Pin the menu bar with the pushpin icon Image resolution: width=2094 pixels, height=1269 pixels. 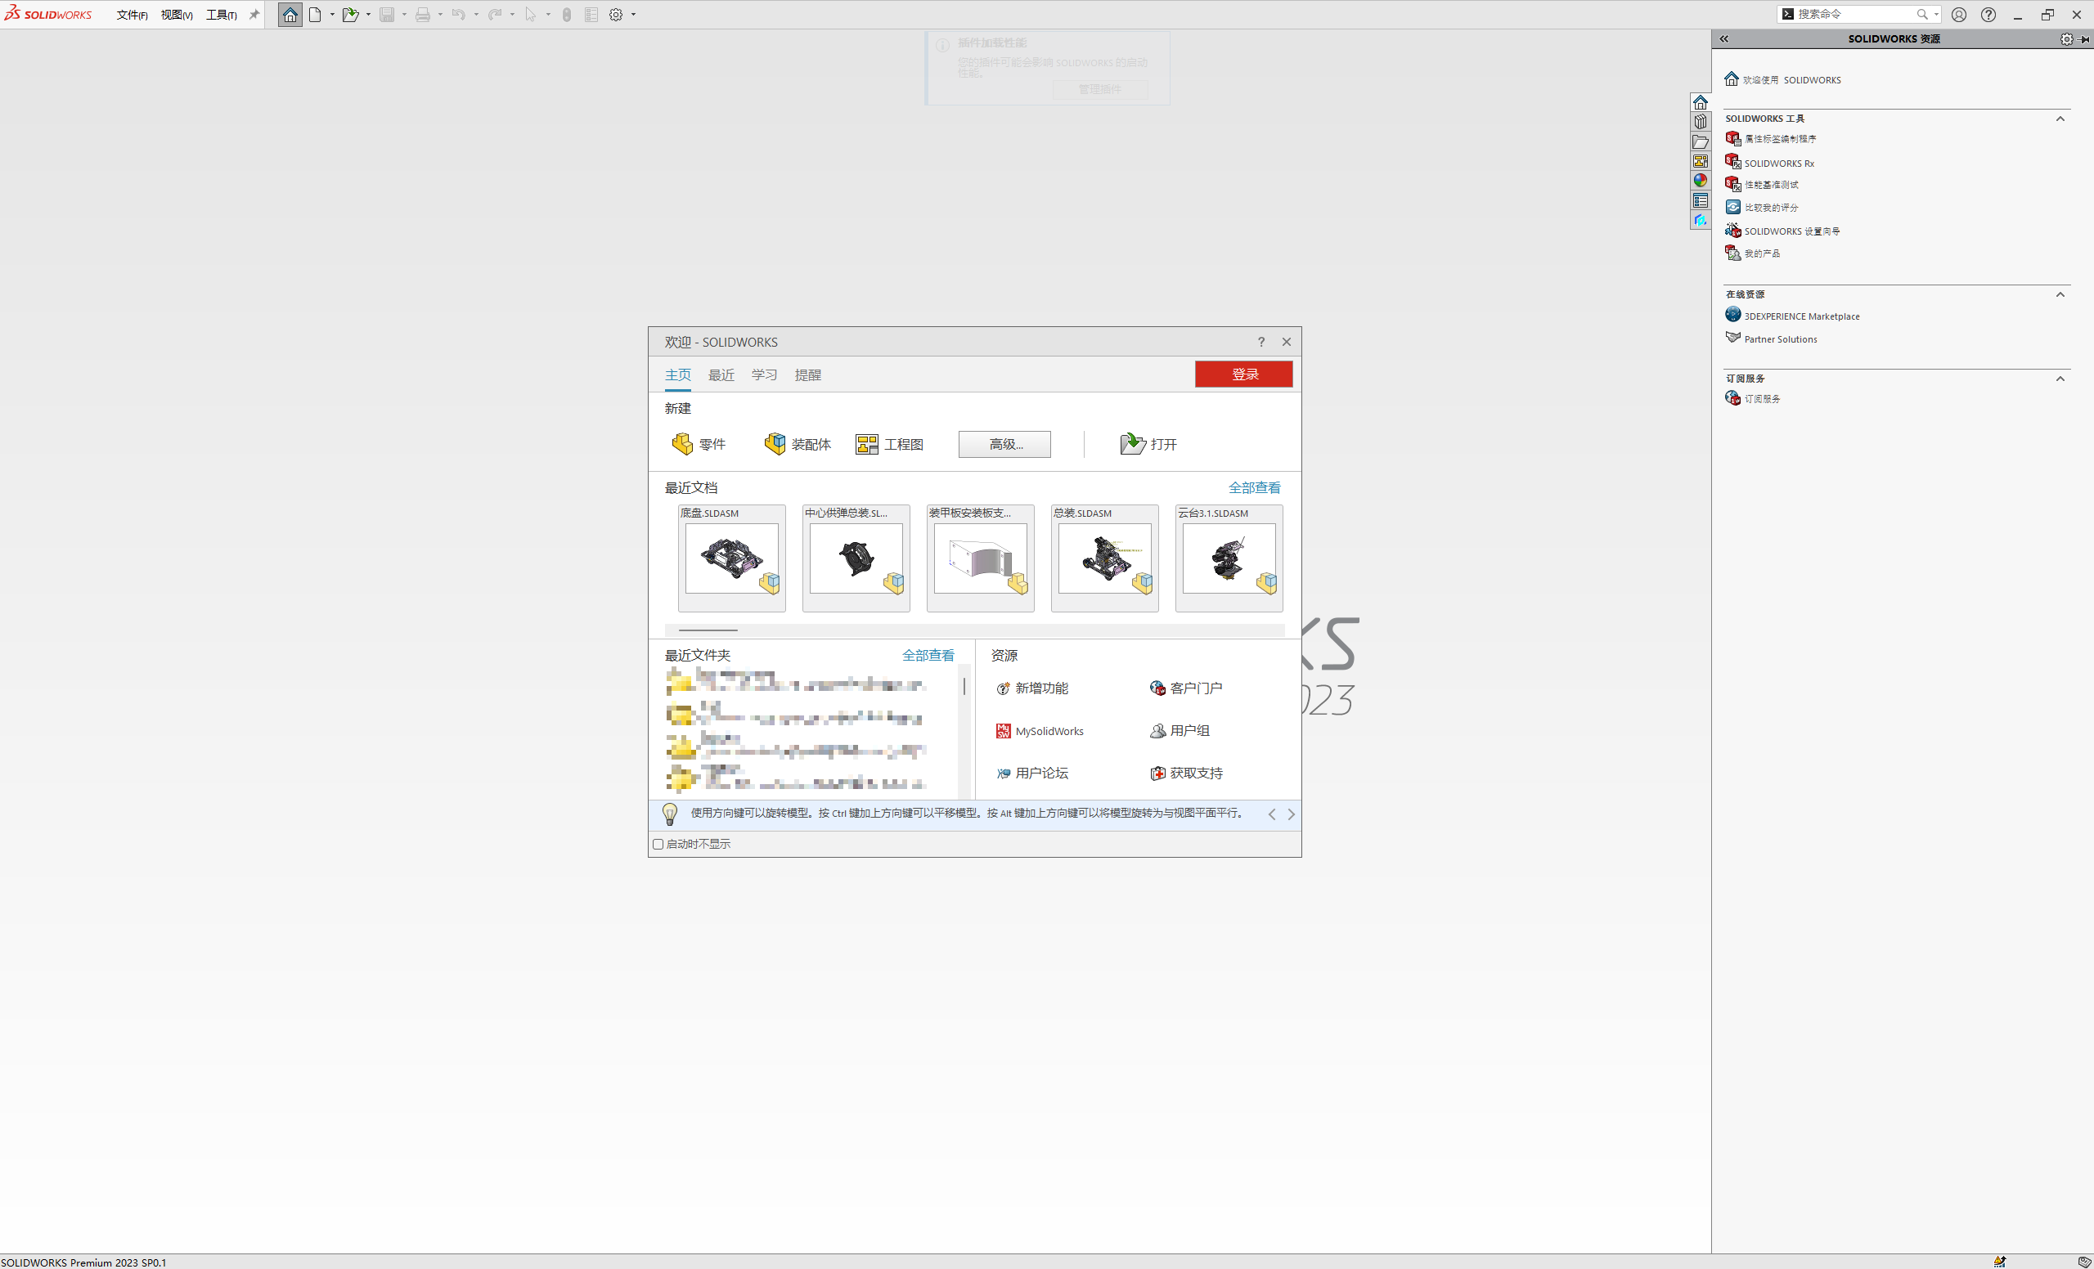254,15
